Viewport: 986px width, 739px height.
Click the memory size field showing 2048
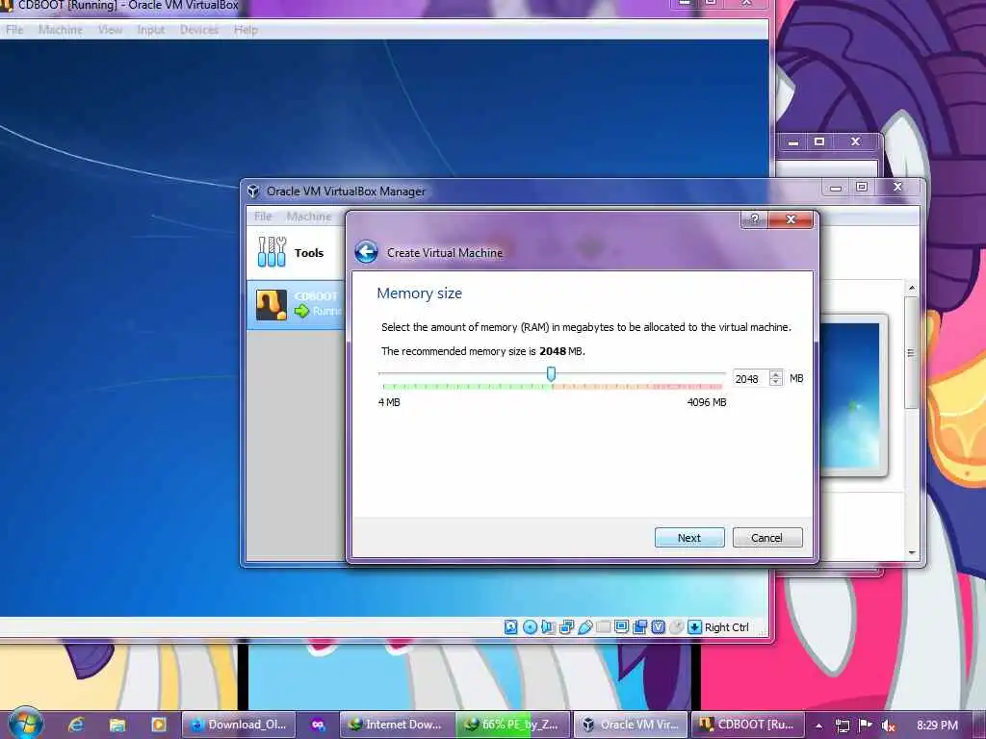coord(751,379)
